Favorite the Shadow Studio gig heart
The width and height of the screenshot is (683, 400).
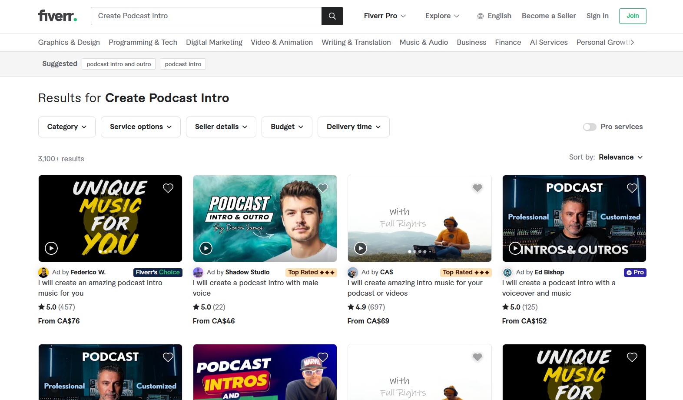pyautogui.click(x=323, y=188)
